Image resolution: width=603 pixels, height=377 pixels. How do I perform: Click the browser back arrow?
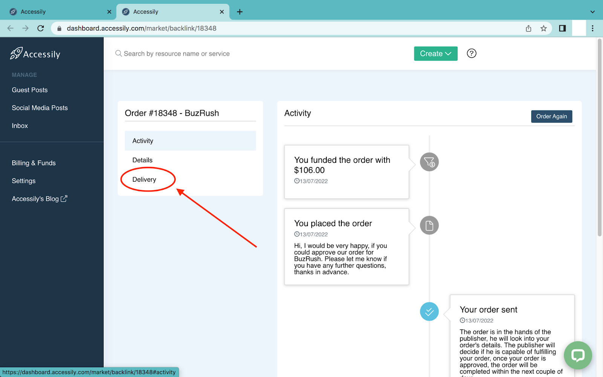pos(11,28)
